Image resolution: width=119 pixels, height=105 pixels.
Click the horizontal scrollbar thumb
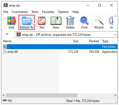pyautogui.click(x=41, y=95)
